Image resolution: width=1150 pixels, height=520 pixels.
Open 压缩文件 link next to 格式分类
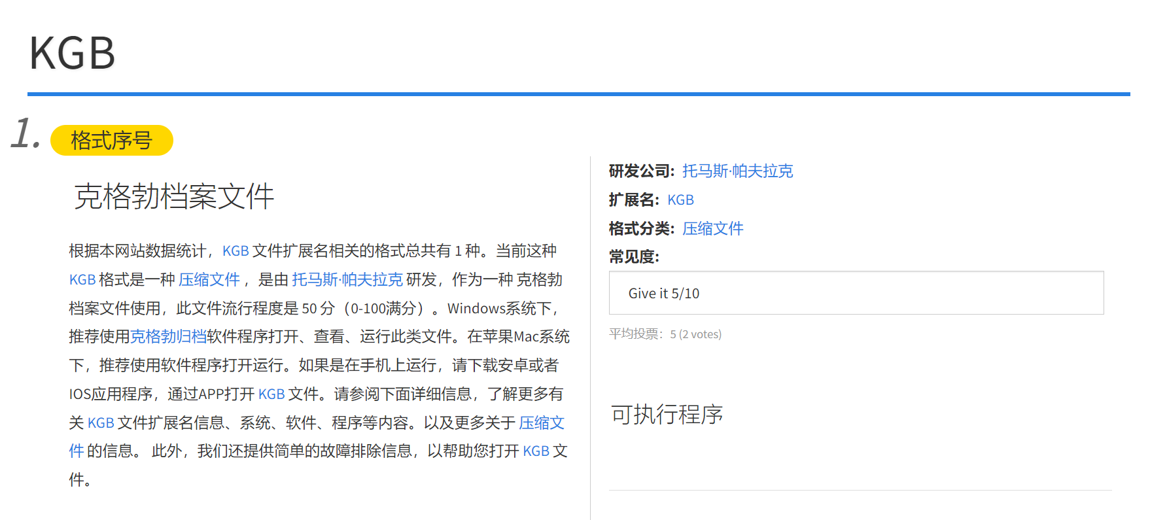[x=712, y=229]
